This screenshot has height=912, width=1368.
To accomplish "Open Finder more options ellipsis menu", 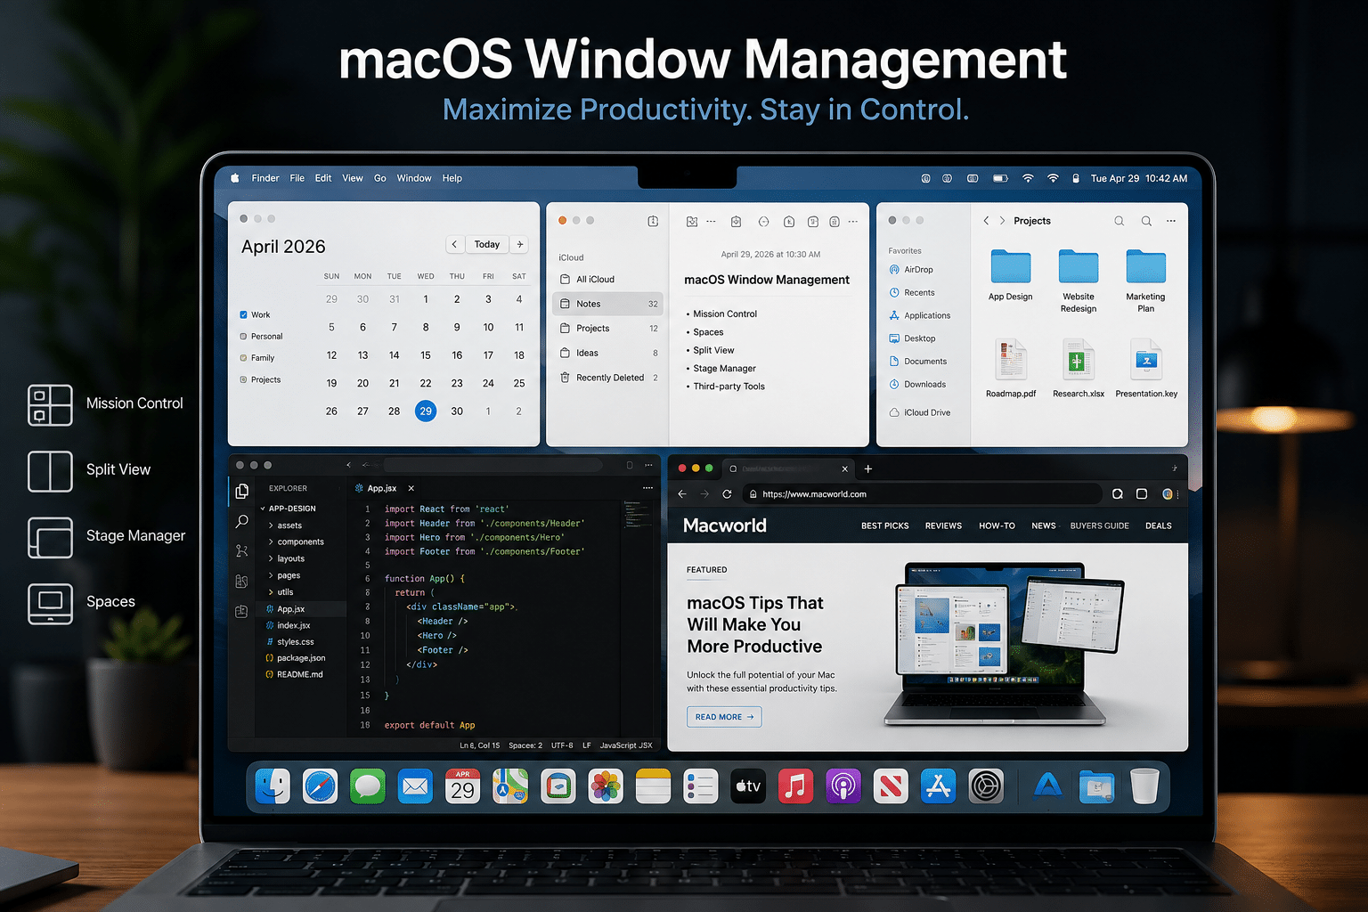I will pyautogui.click(x=1171, y=221).
